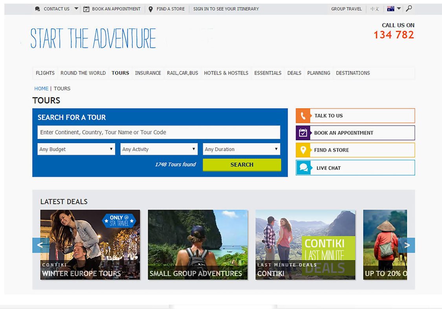Show next deals with right carousel arrow
This screenshot has height=309, width=442.
coord(407,245)
